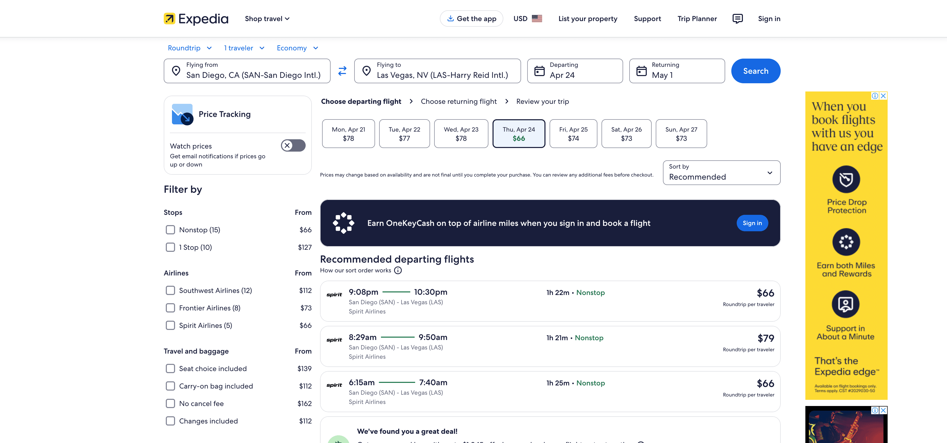Click the Departing calendar icon
The image size is (947, 443).
539,71
